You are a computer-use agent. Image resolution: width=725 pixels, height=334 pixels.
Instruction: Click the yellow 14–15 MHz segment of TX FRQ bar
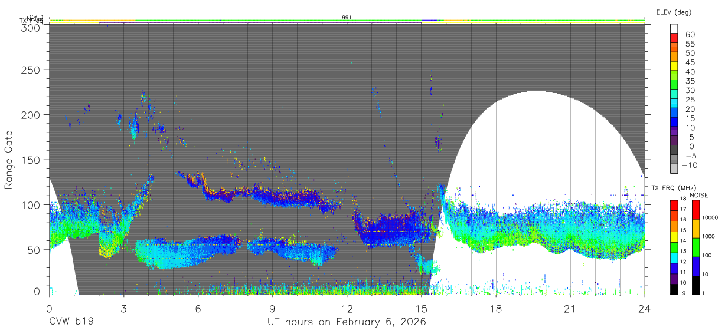[x=674, y=236]
